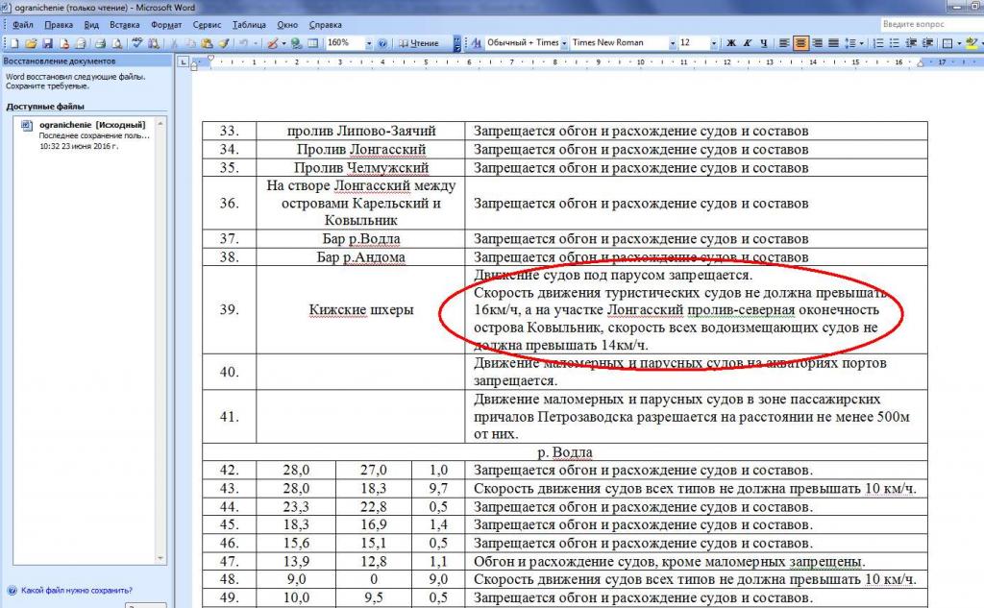The height and width of the screenshot is (608, 984).
Task: Toggle italic formatting (К)
Action: (x=748, y=43)
